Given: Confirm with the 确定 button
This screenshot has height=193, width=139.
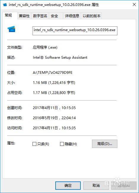Looking at the screenshot, I should pos(68,186).
